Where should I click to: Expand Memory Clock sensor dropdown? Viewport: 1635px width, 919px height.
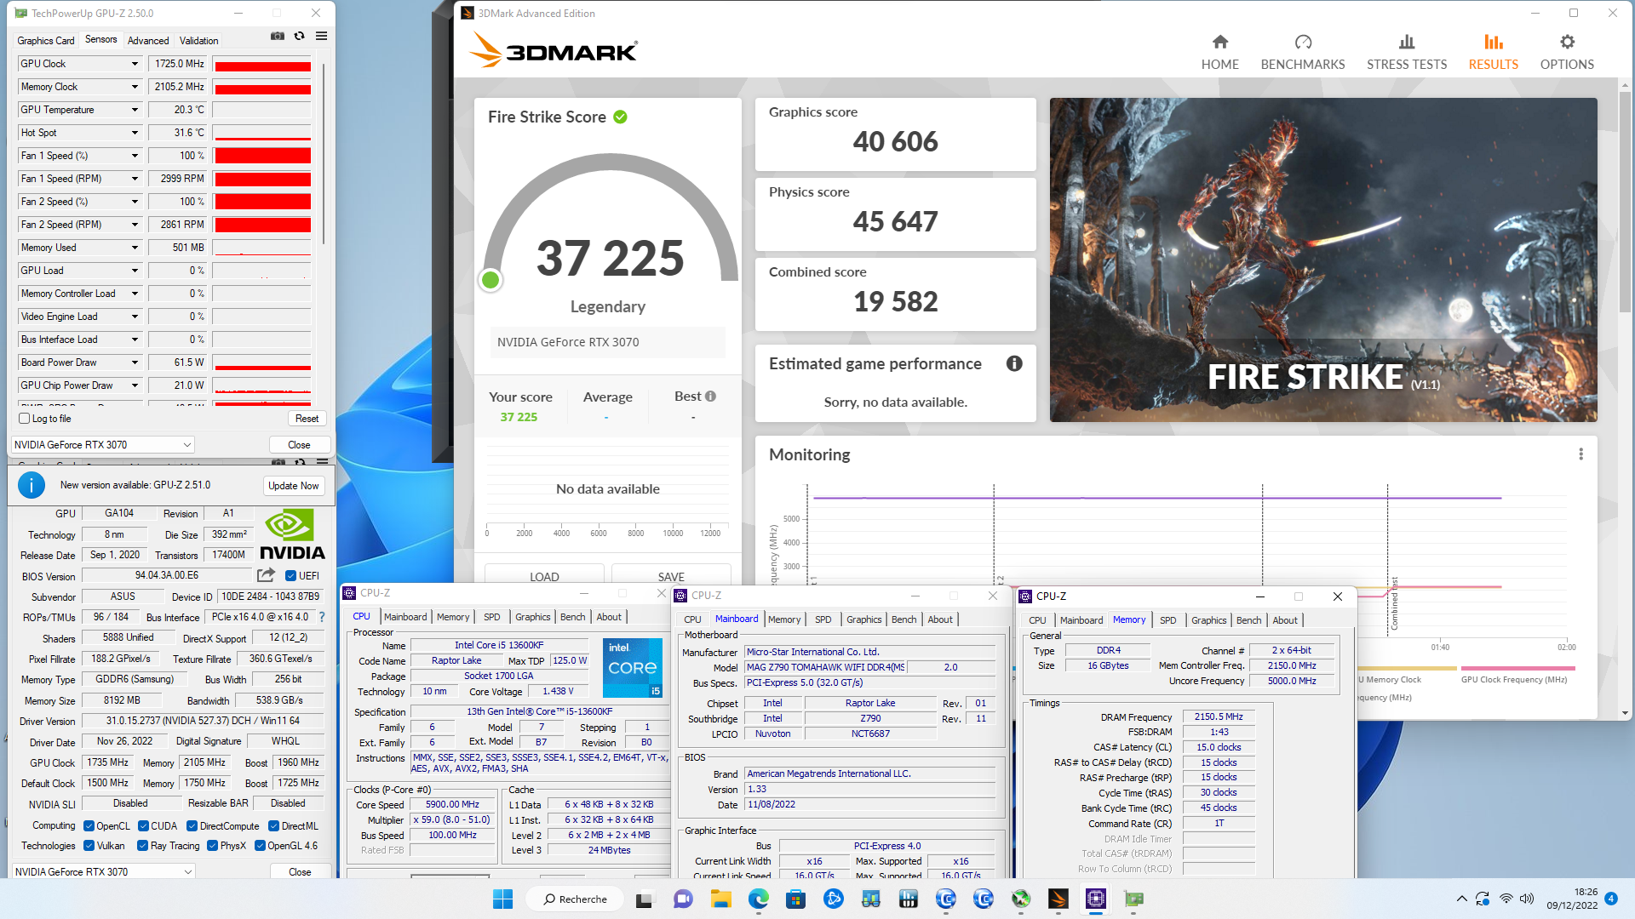135,87
